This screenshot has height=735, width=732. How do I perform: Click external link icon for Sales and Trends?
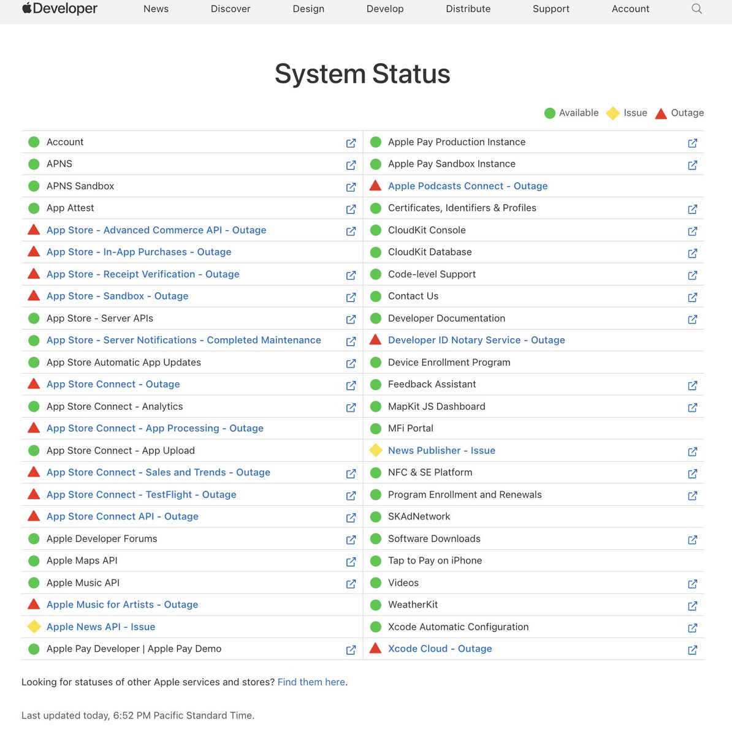pos(351,473)
